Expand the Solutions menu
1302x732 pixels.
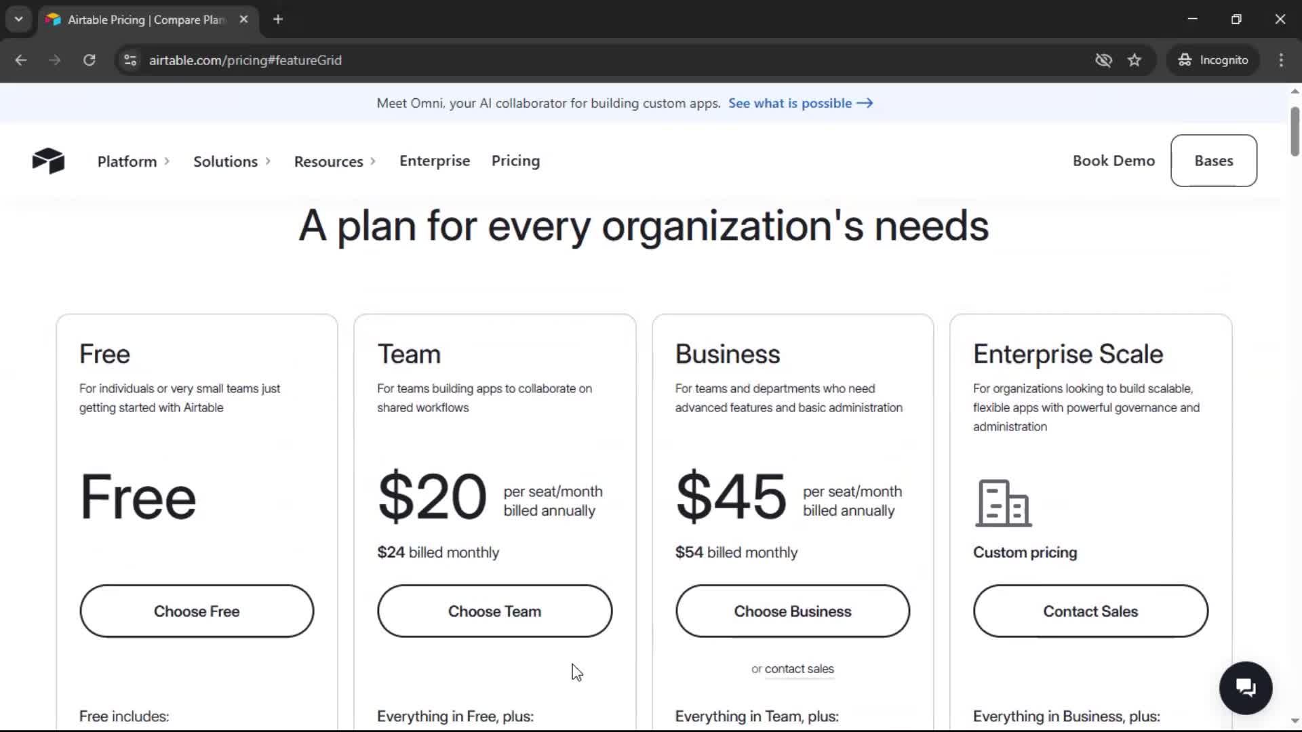click(232, 161)
